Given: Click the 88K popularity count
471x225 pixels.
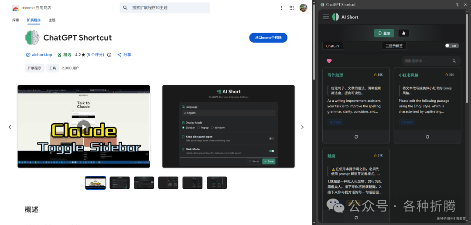Looking at the screenshot, I should 378,74.
